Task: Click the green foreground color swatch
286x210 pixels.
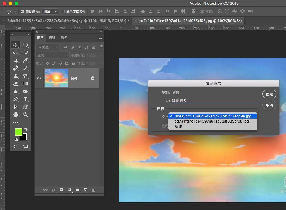Action: pos(18,132)
